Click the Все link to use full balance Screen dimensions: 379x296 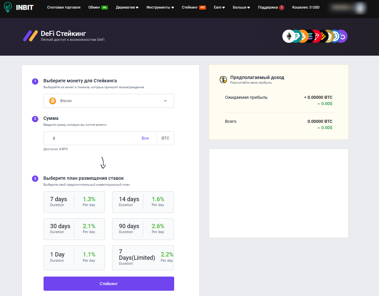(x=145, y=138)
